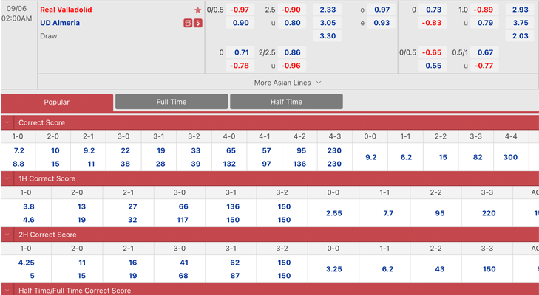
Task: Choose Correct Score 4-4 at 300
Action: [510, 157]
